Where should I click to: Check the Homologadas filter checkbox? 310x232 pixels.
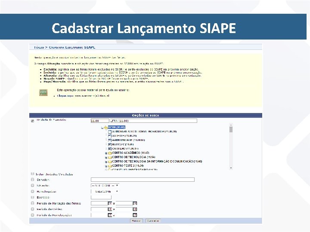coord(32,191)
